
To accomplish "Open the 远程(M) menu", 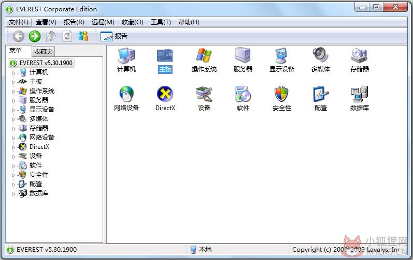I will click(103, 22).
